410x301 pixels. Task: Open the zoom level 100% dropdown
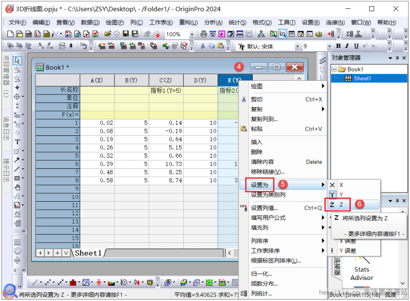[x=192, y=34]
